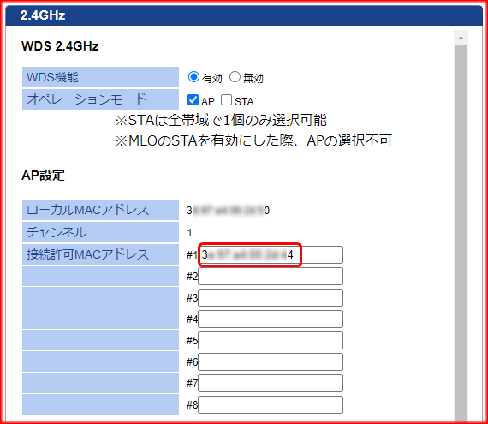Click the #5 allowed MAC address field
The image size is (488, 424).
(271, 340)
